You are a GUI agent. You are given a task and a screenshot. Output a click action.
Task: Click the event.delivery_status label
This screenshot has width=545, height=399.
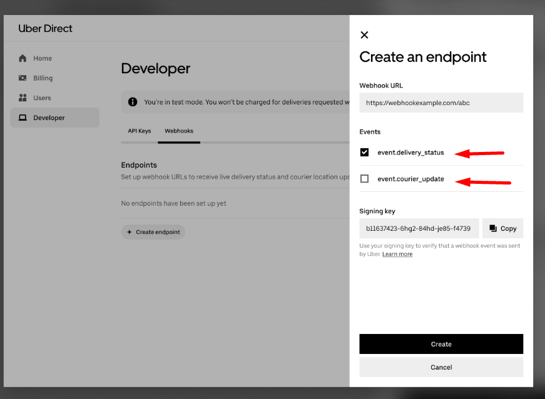click(410, 153)
